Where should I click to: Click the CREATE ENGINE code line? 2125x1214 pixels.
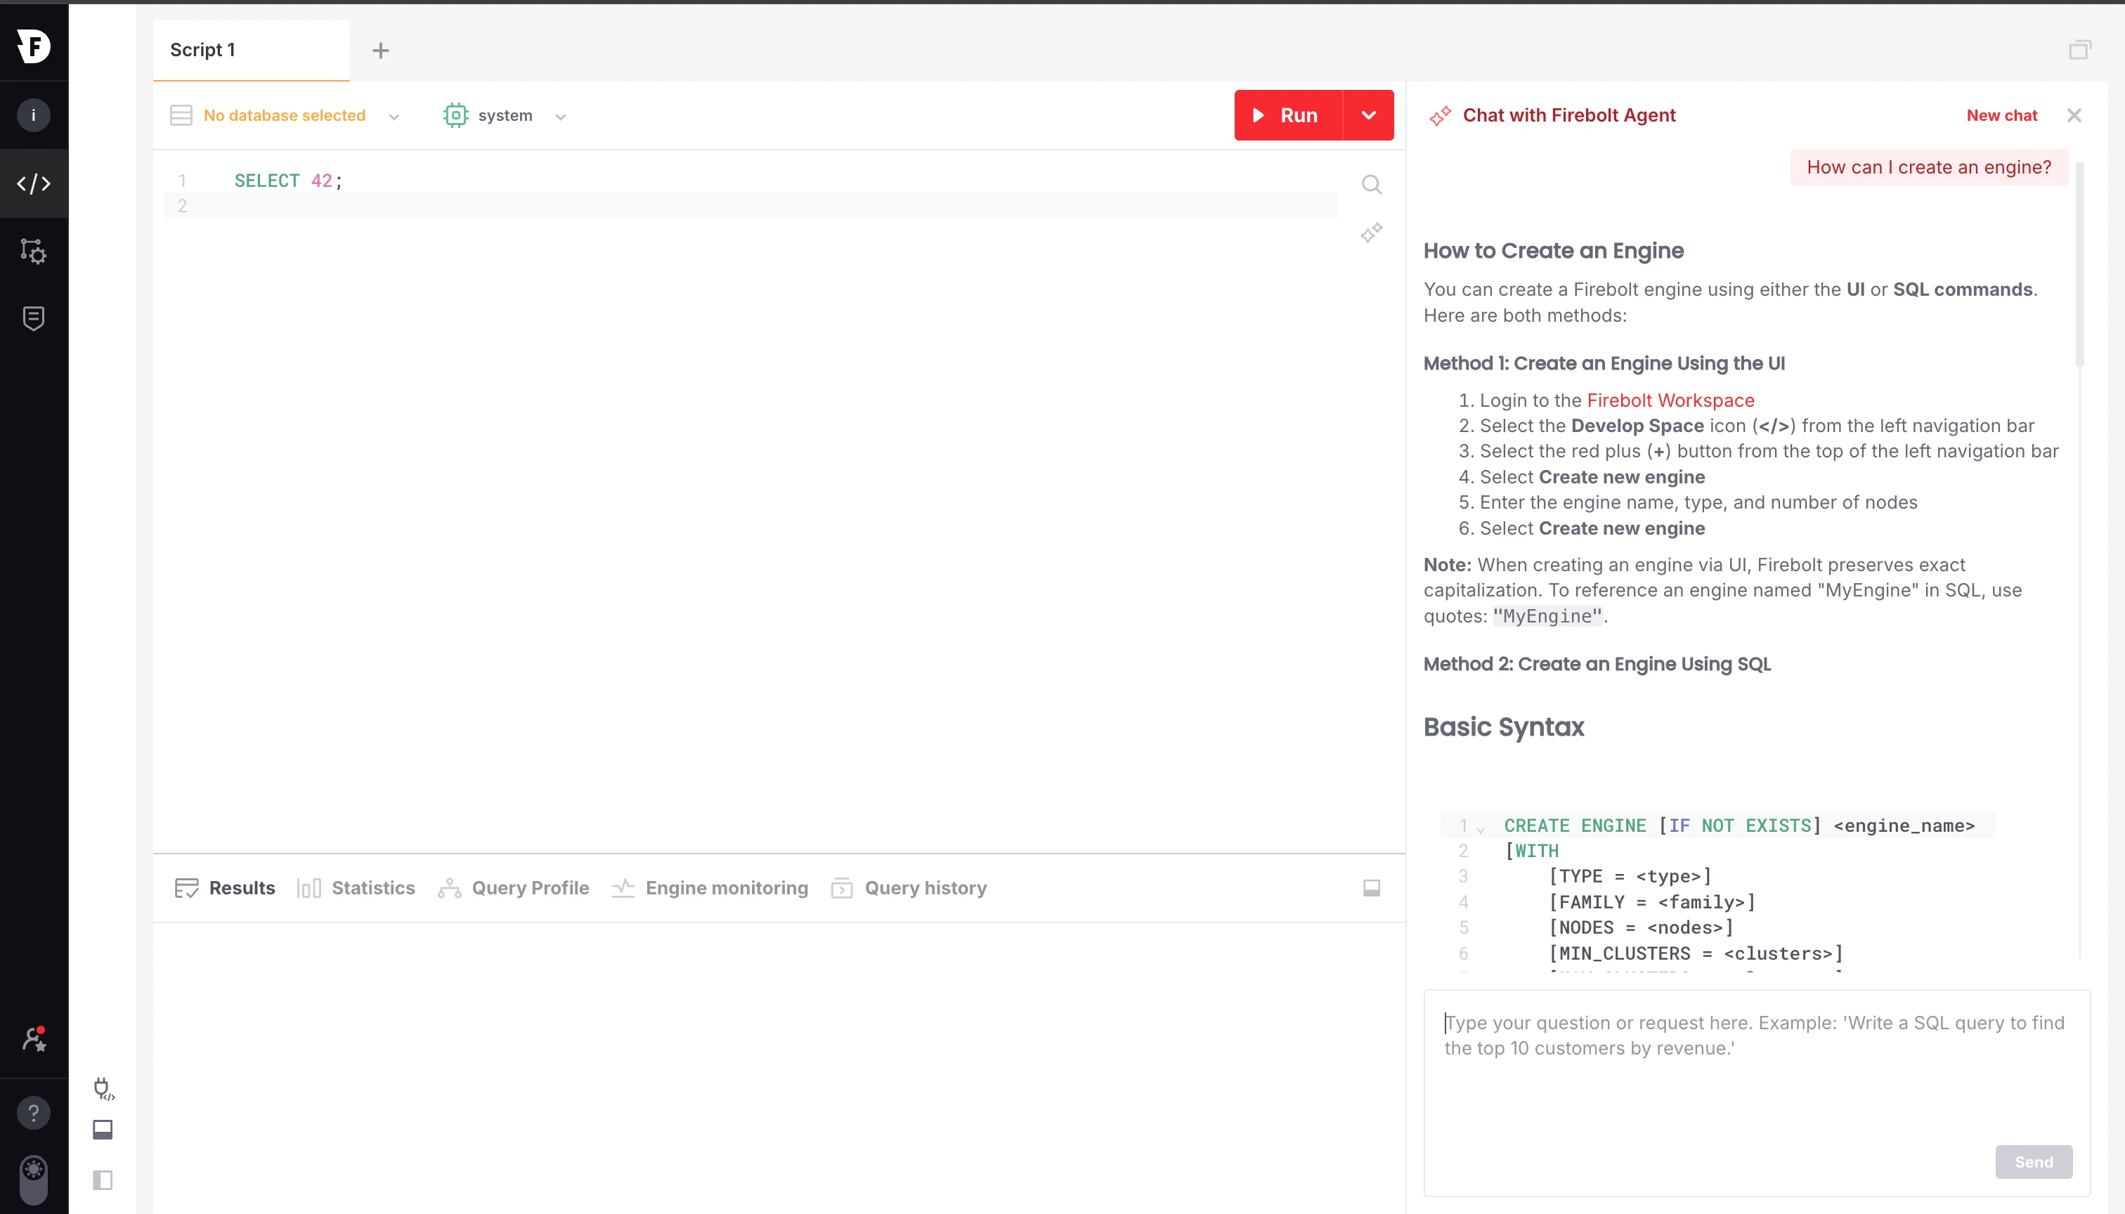[x=1739, y=825]
